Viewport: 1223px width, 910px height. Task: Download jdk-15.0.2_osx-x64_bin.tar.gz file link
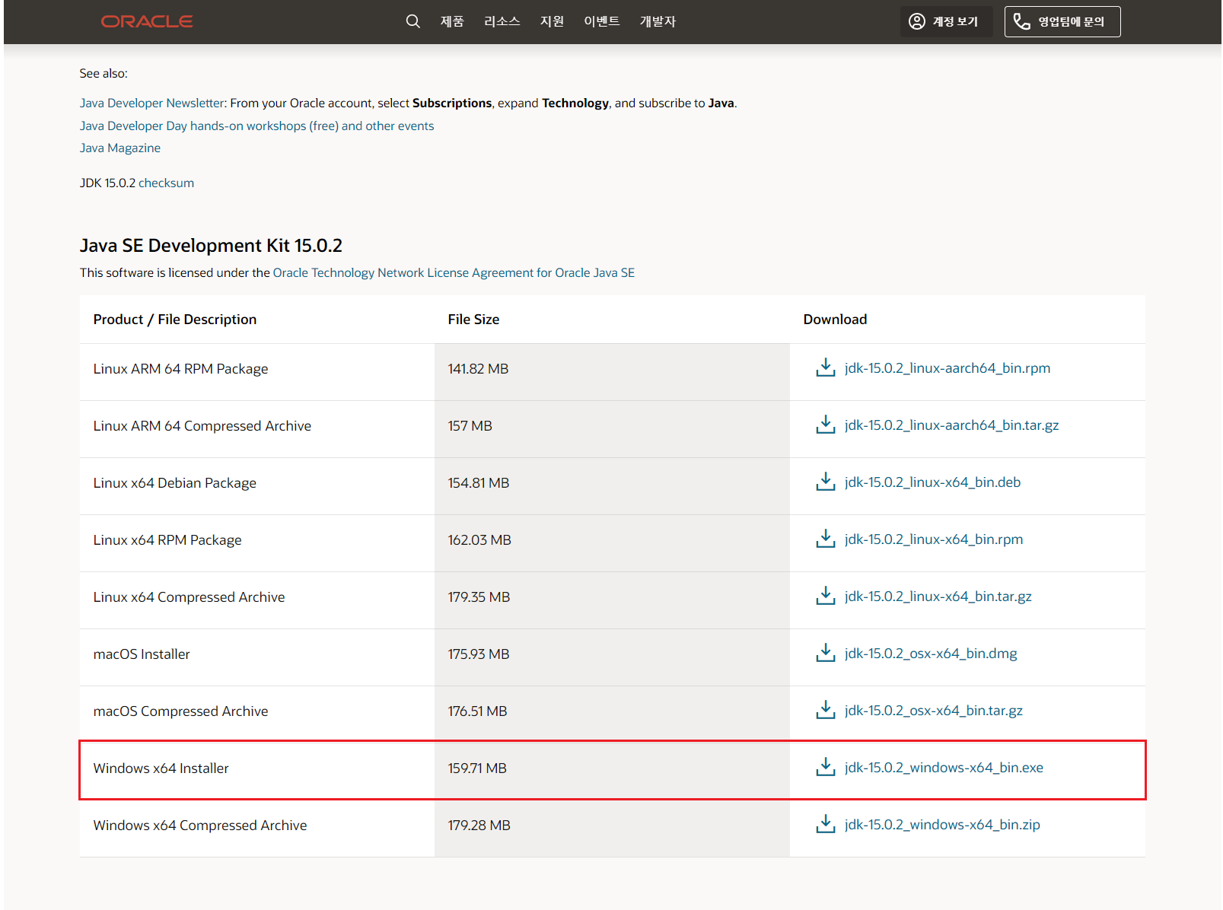pyautogui.click(x=934, y=710)
